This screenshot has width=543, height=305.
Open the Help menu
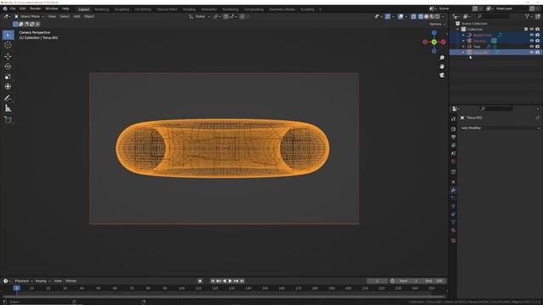65,8
